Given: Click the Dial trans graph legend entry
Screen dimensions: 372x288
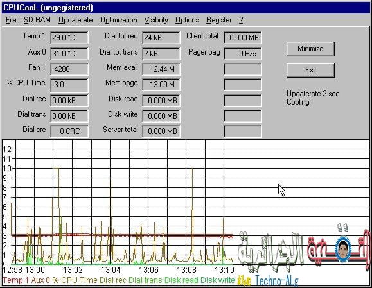Looking at the screenshot, I should [x=145, y=280].
